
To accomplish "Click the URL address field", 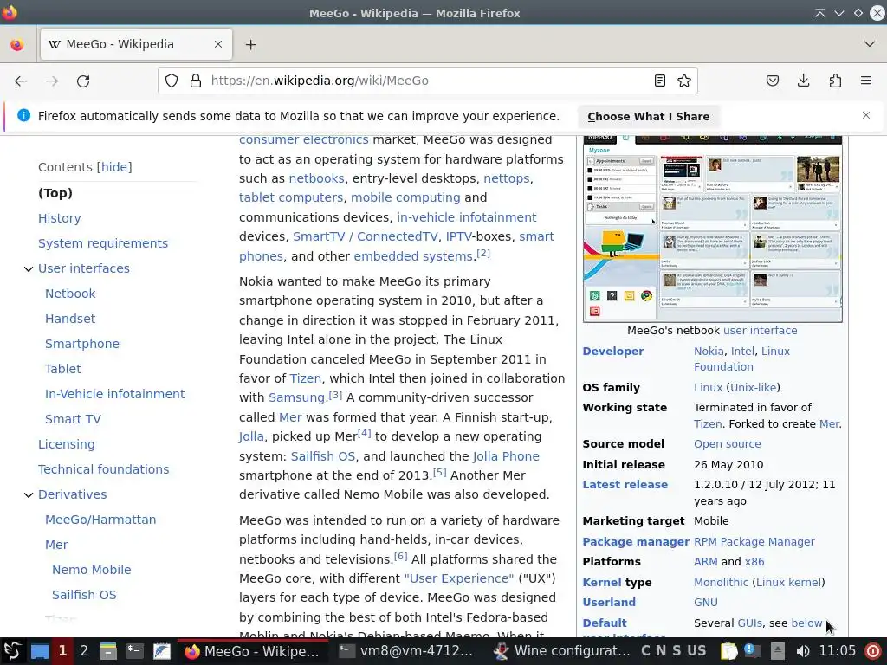I will 428,81.
